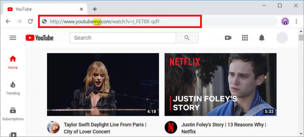Open the Taylor Swift concert video thumbnail

(x=103, y=85)
